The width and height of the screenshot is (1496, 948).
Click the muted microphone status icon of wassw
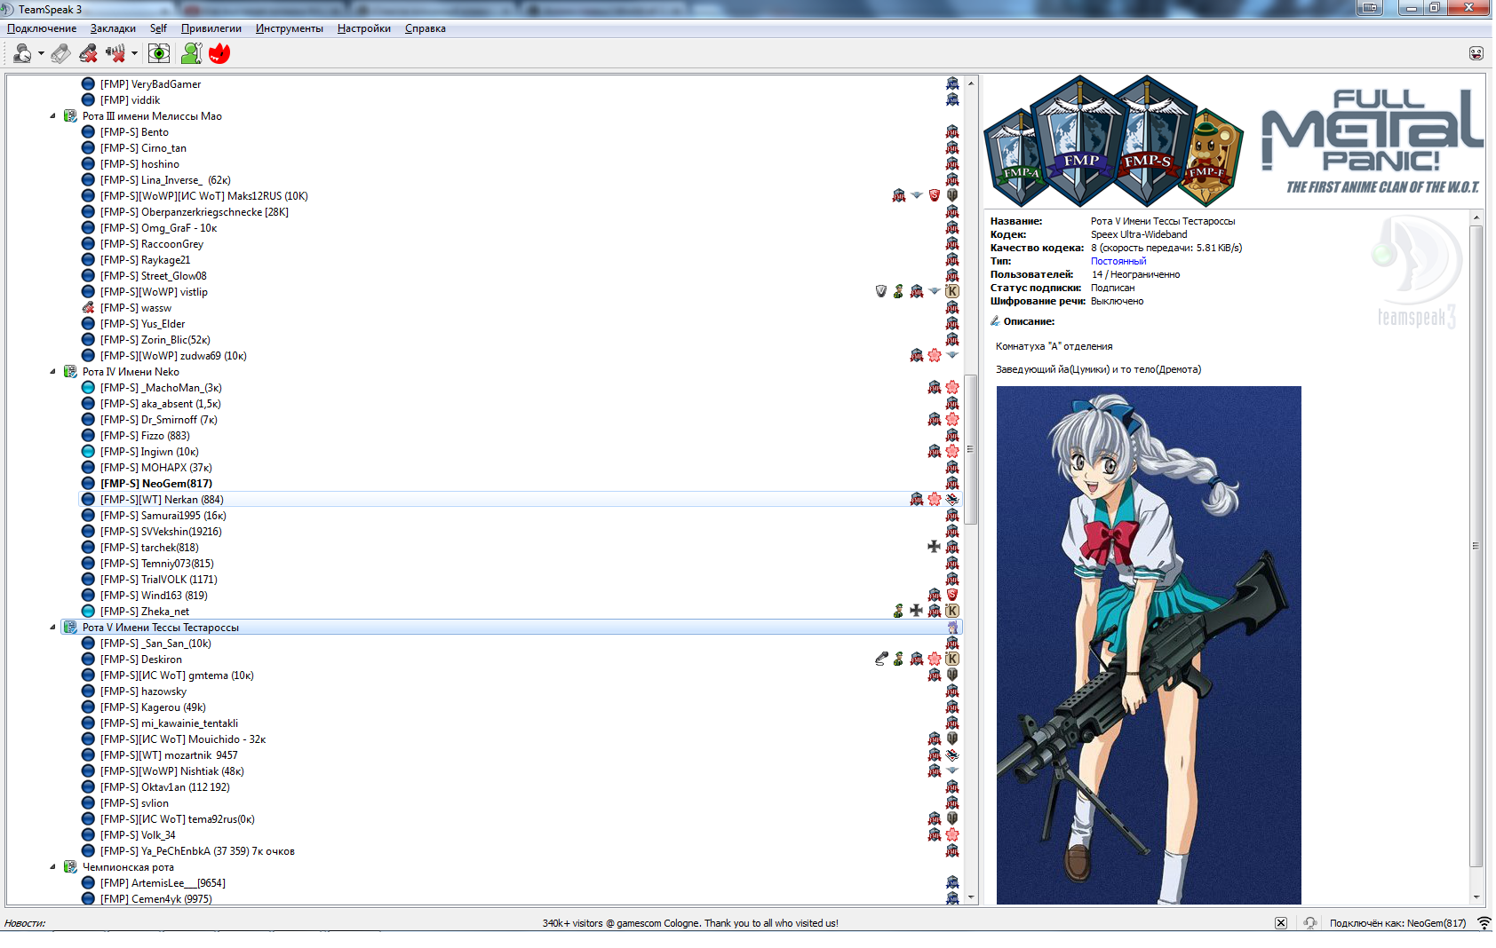coord(88,308)
